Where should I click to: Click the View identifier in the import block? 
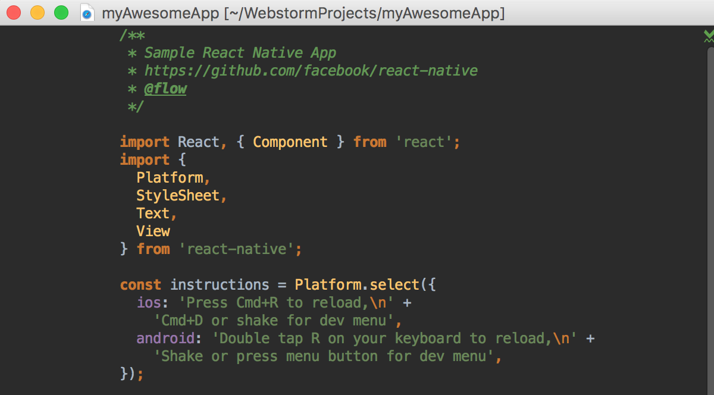click(x=154, y=231)
